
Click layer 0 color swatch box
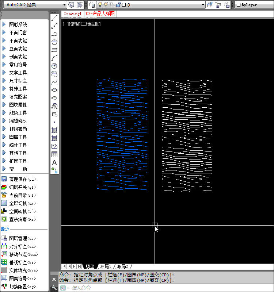coord(124,5)
